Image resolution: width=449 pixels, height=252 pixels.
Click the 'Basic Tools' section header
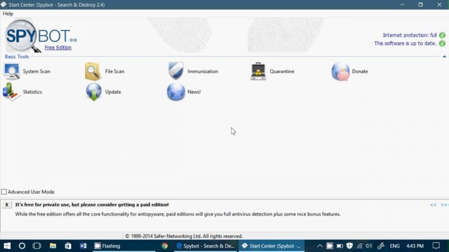pyautogui.click(x=17, y=57)
